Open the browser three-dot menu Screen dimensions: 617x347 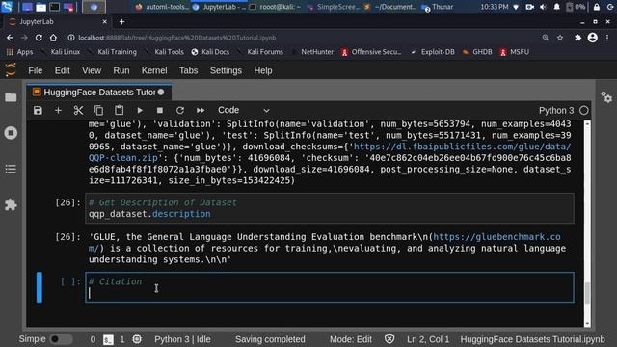(607, 38)
